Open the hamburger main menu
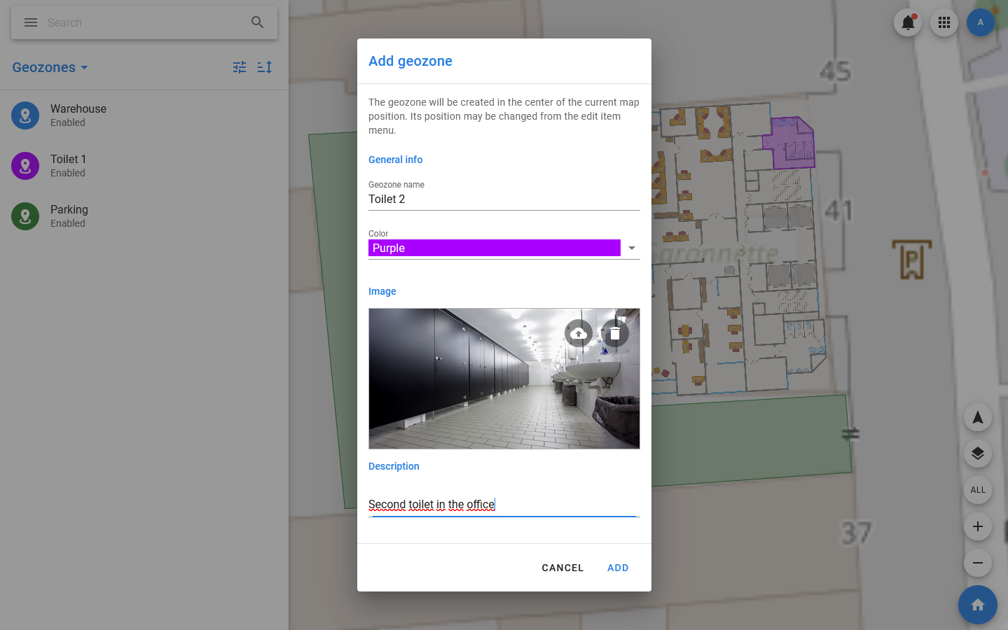 [31, 22]
